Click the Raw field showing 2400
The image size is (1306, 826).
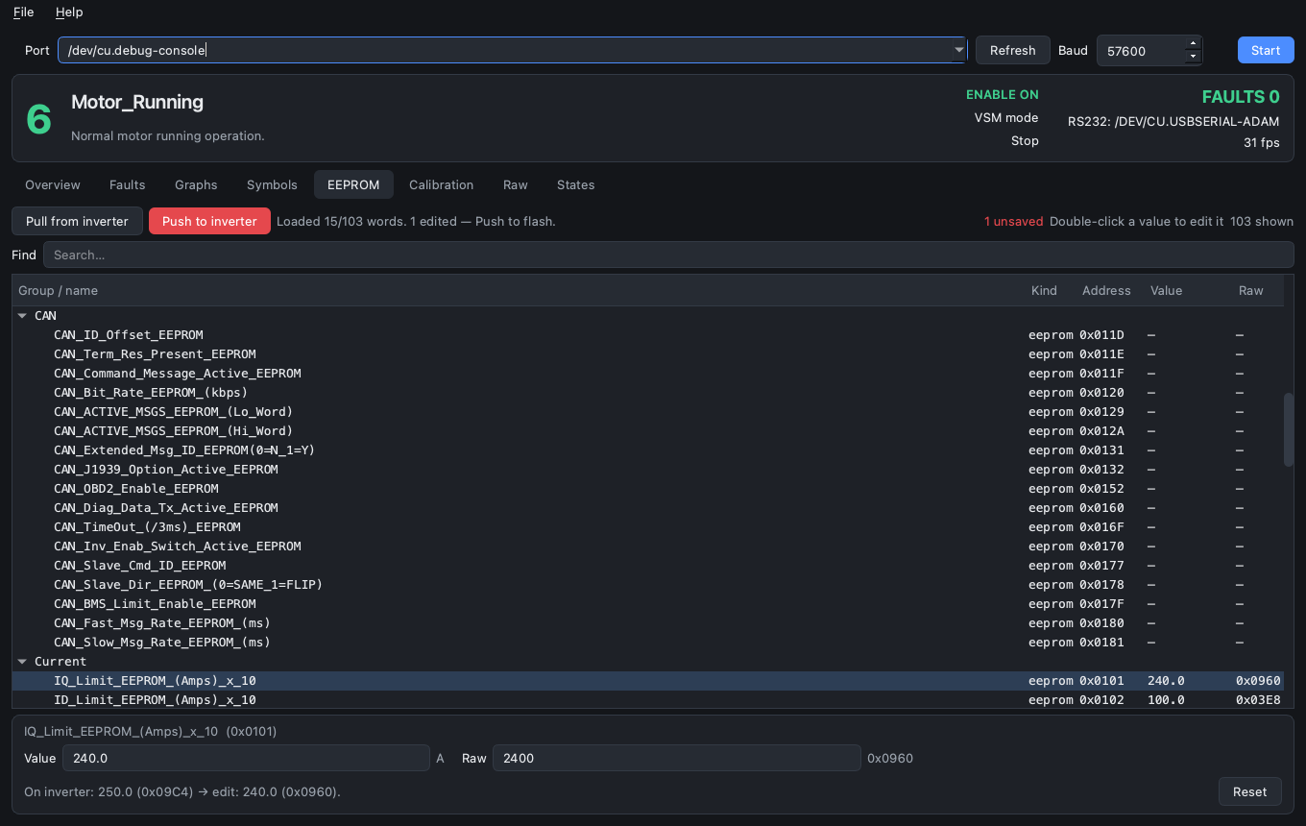(x=676, y=758)
